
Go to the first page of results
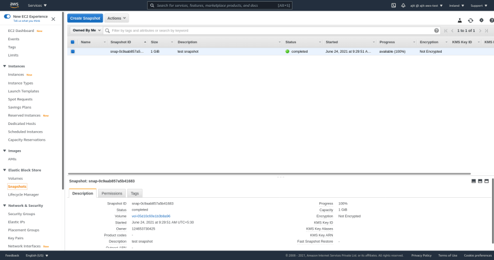pos(446,30)
